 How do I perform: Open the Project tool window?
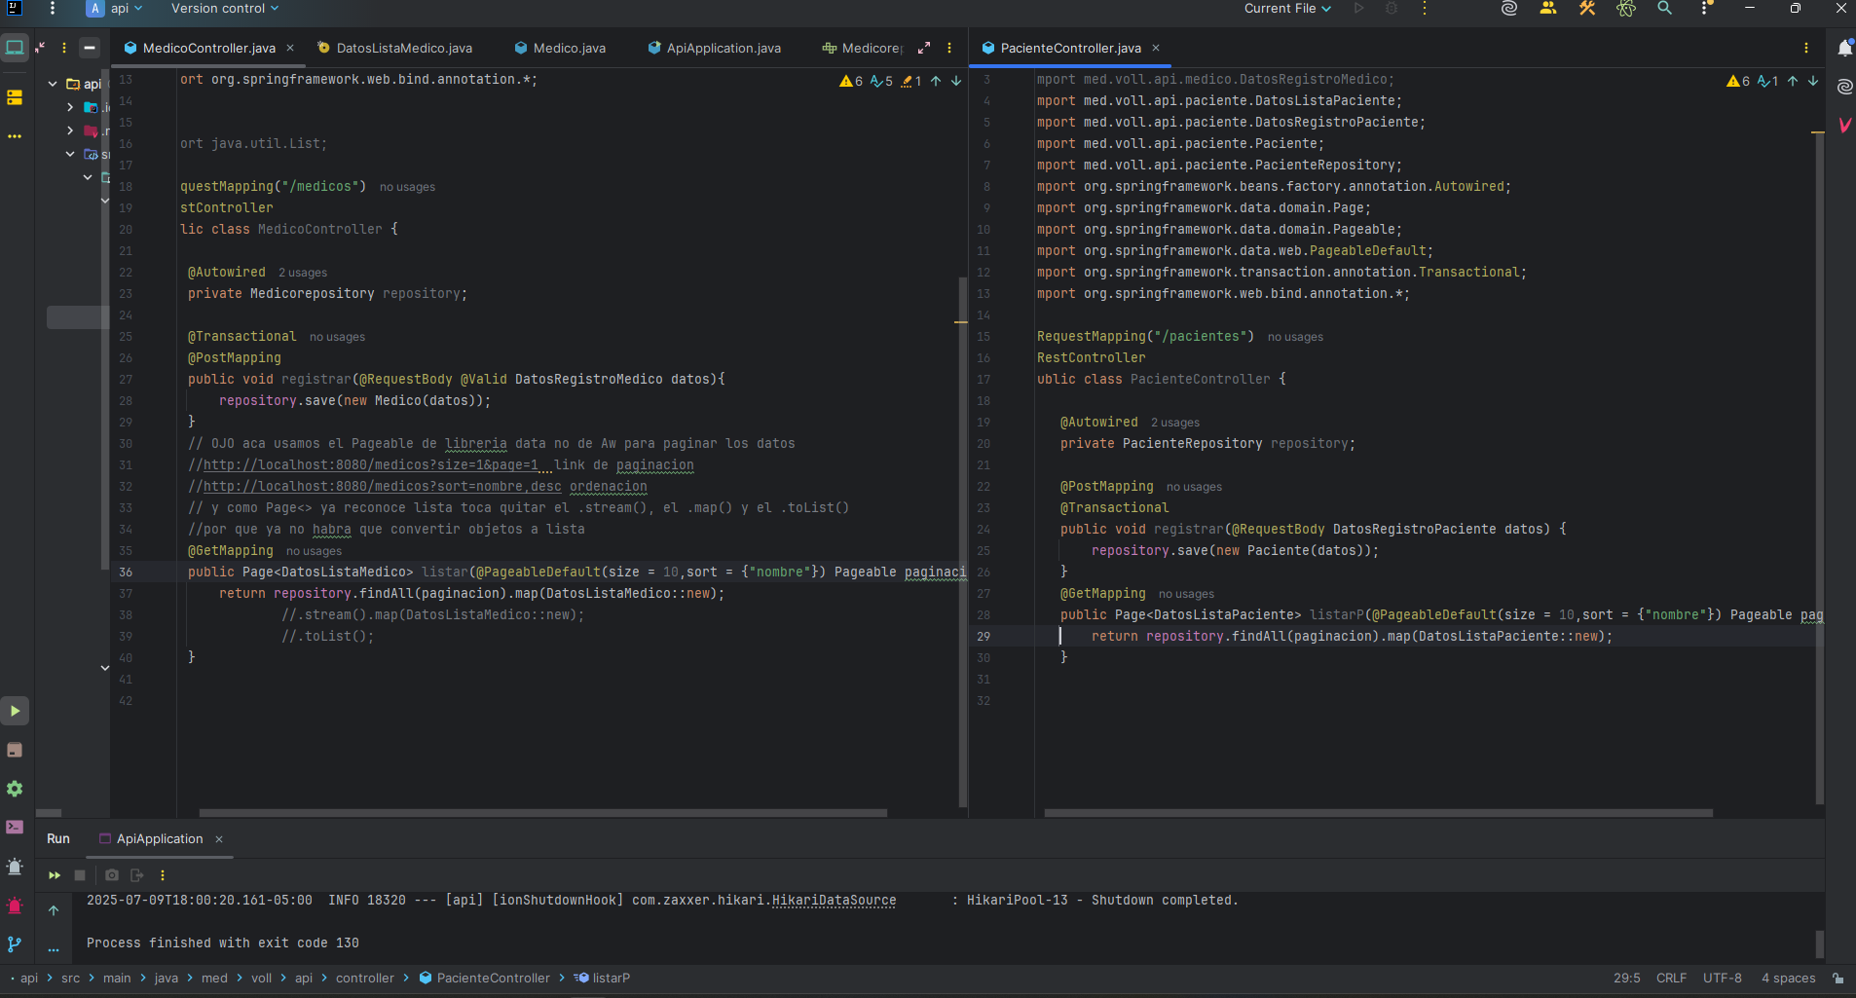(x=15, y=48)
